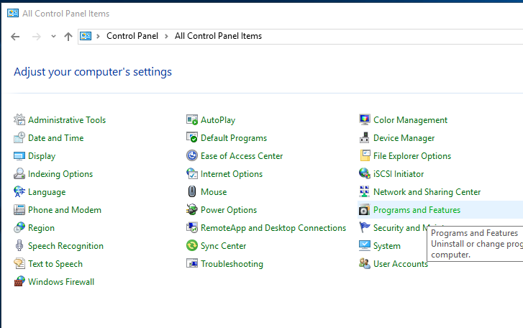
Task: Open the File Explorer Options link
Action: tap(412, 156)
